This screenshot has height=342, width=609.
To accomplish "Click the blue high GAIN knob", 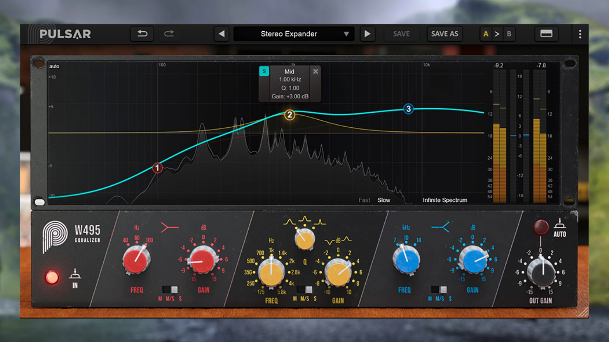I will (x=474, y=260).
